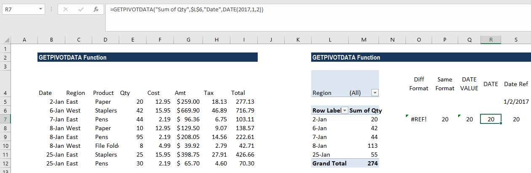531x173 pixels.
Task: Click the DATE VALUE result cell showing 20
Action: 470,119
